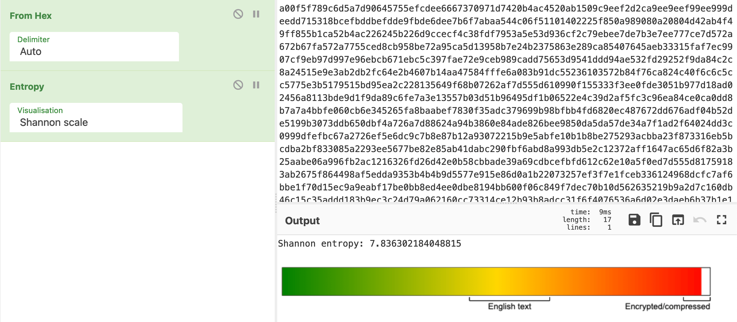Select the Entropy operation title
The width and height of the screenshot is (737, 322).
click(x=27, y=87)
